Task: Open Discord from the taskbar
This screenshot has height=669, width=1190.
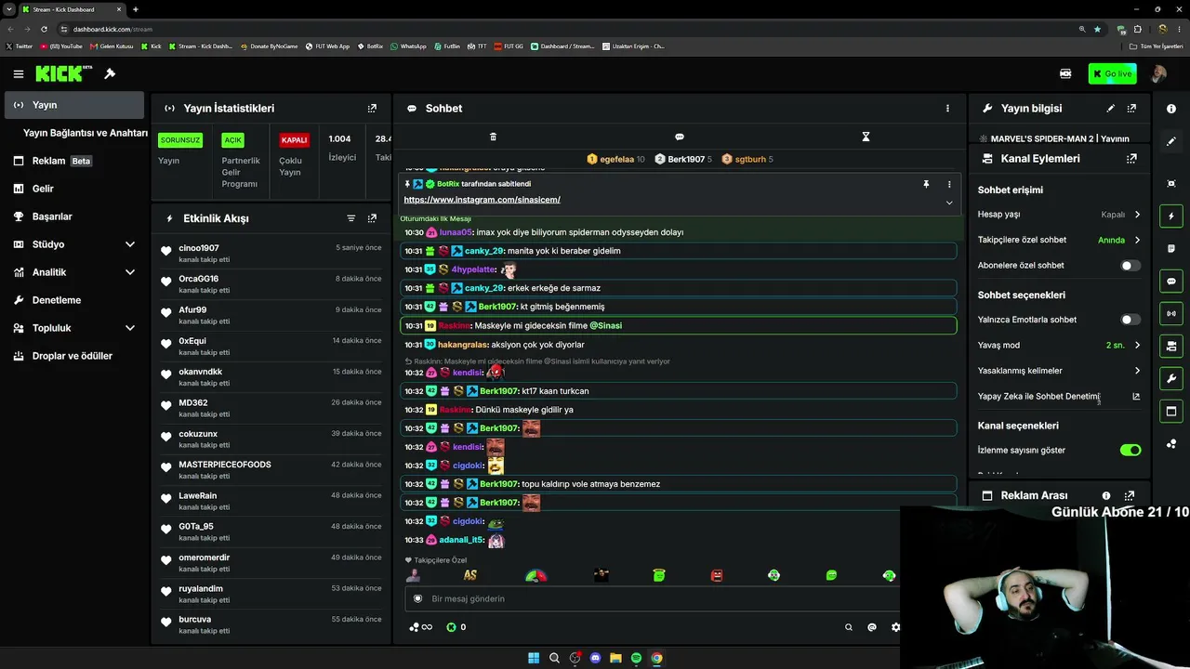Action: pos(595,658)
